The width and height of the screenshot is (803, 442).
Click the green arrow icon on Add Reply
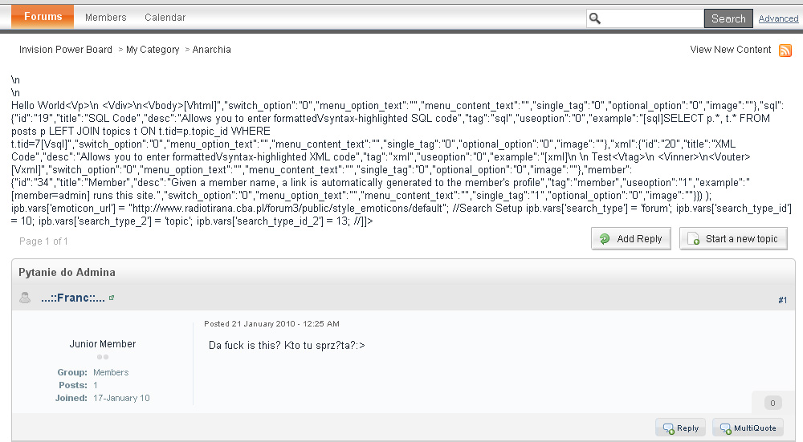click(x=605, y=239)
